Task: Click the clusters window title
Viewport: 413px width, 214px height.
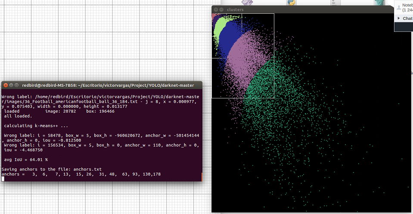Action: pyautogui.click(x=235, y=9)
